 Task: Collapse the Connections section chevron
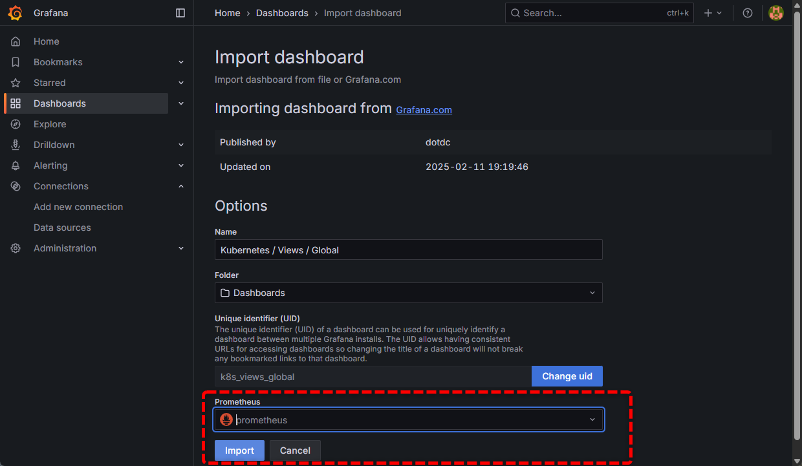click(x=181, y=186)
